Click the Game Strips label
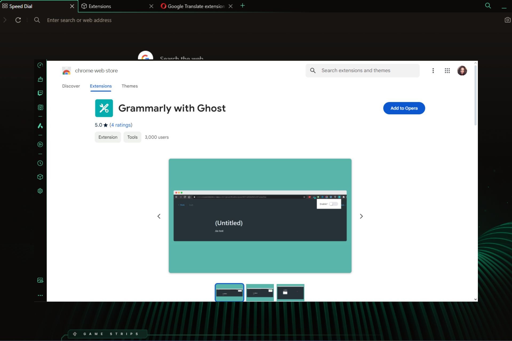Screen dimensions: 512x341 tap(111, 334)
